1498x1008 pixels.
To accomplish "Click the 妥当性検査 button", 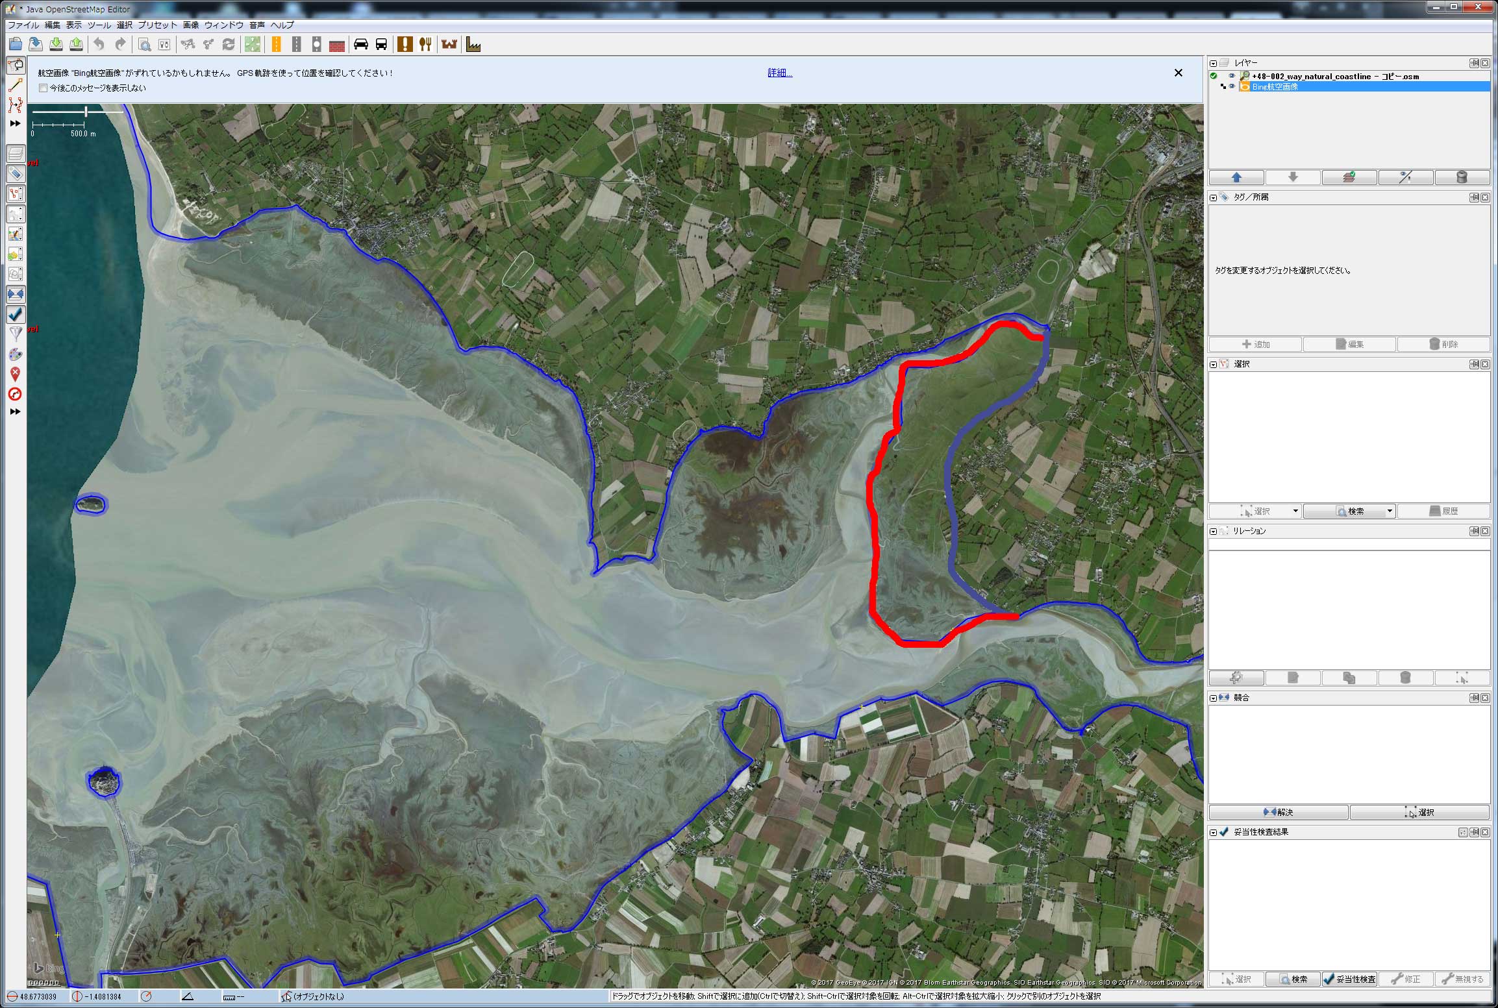I will 1350,979.
